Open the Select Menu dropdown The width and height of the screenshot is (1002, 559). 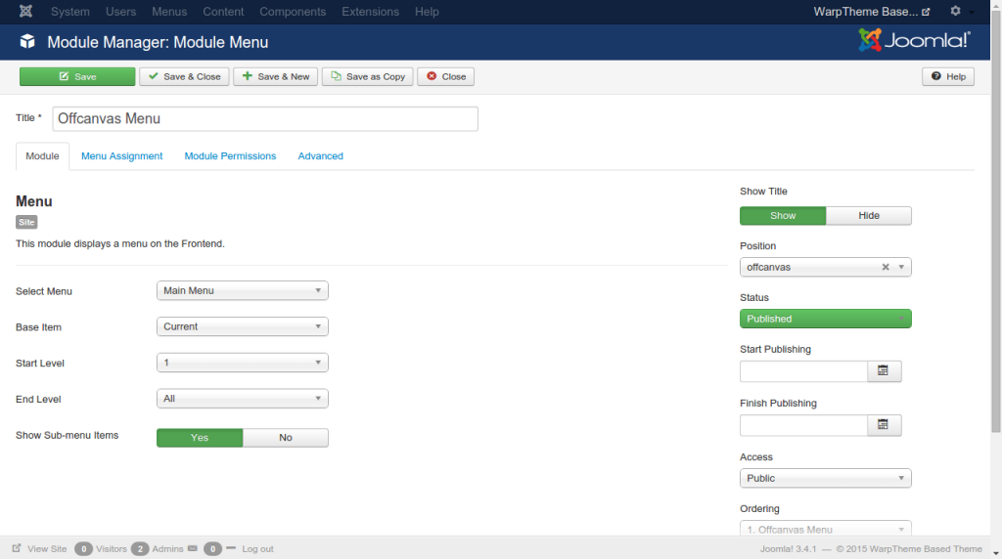point(242,290)
